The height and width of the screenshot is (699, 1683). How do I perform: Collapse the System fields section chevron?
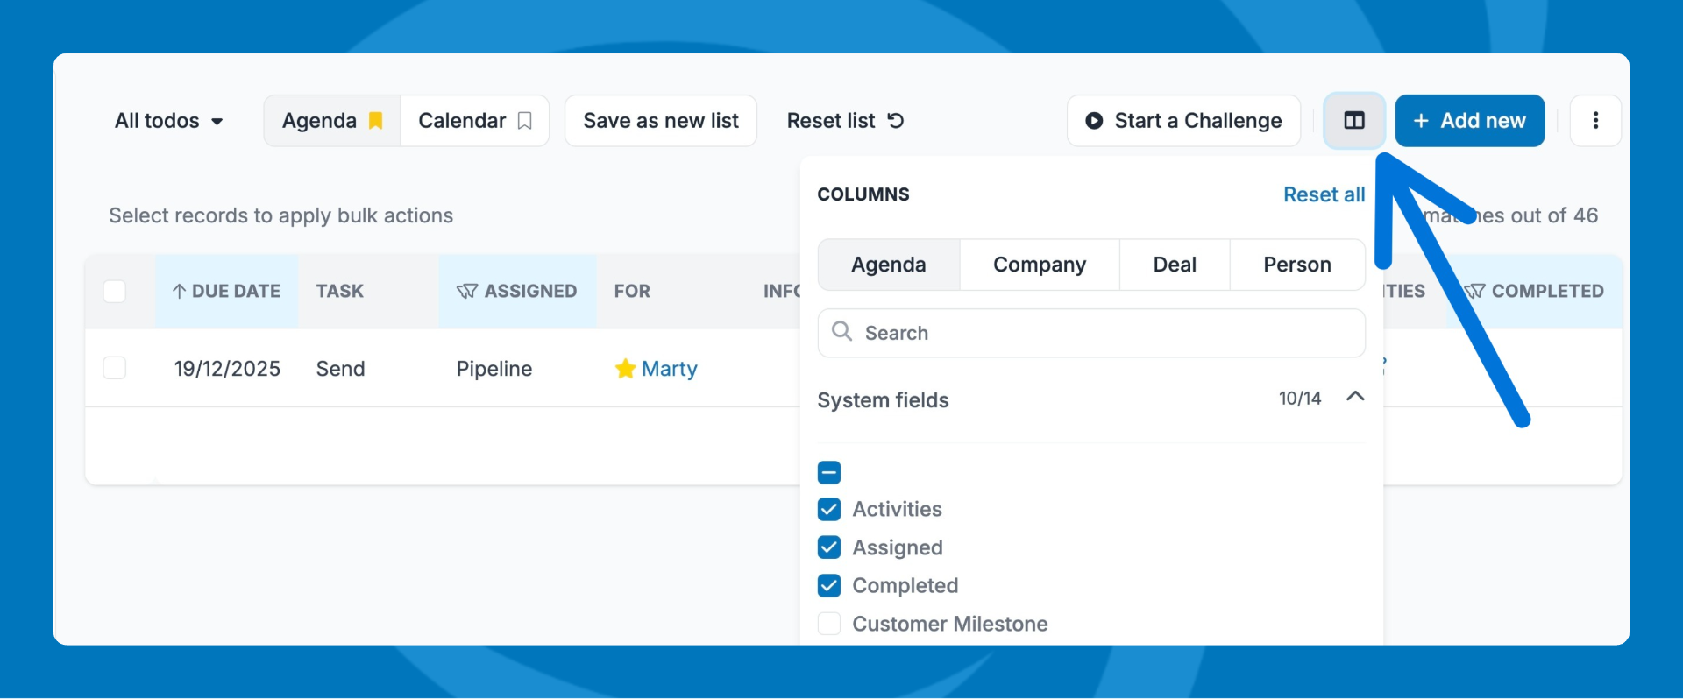[1354, 397]
